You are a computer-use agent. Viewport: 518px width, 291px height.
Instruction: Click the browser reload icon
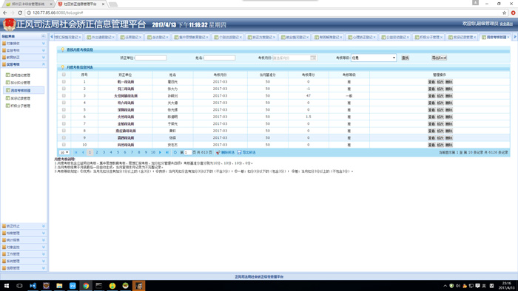tap(20, 13)
